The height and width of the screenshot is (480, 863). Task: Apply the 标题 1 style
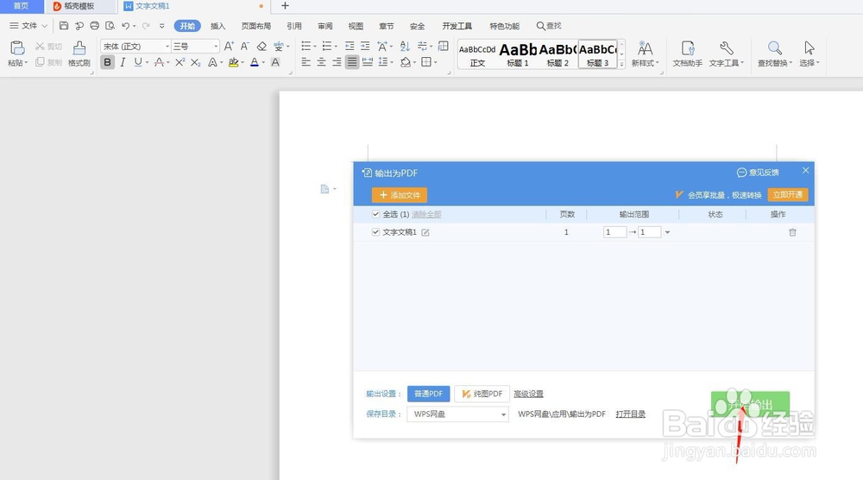coord(518,54)
